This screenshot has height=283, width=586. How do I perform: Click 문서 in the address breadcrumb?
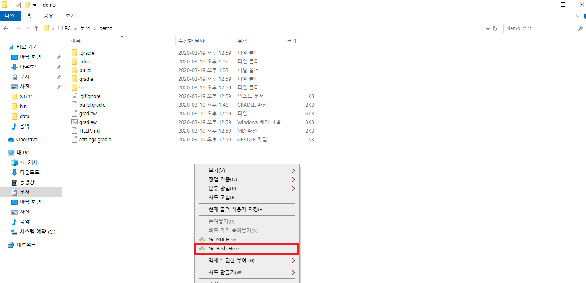(x=85, y=28)
